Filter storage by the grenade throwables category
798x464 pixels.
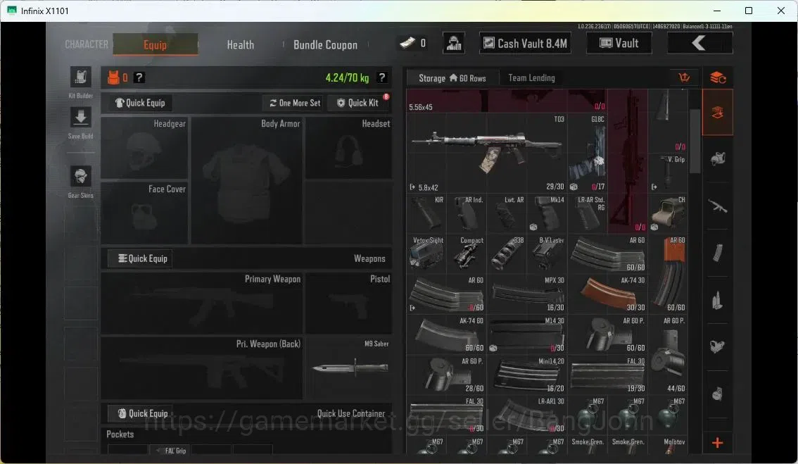click(x=718, y=394)
